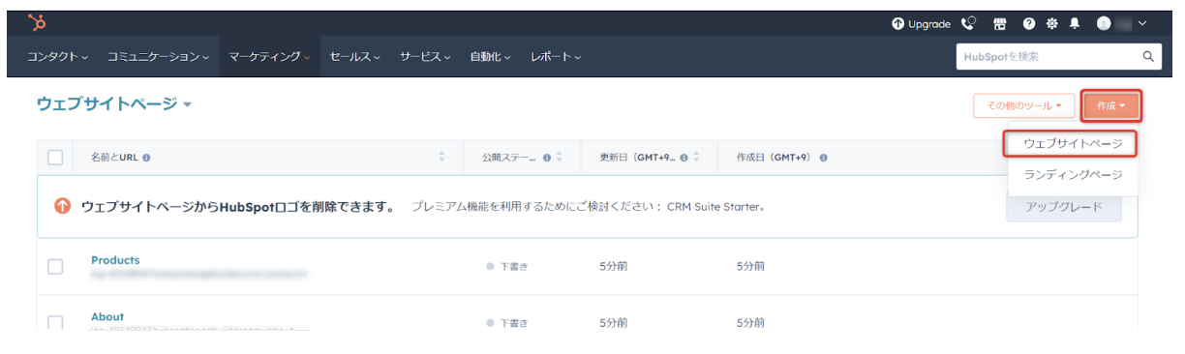Screen dimensions: 1185x354
Task: Open the その他のツール dropdown
Action: tap(1023, 105)
